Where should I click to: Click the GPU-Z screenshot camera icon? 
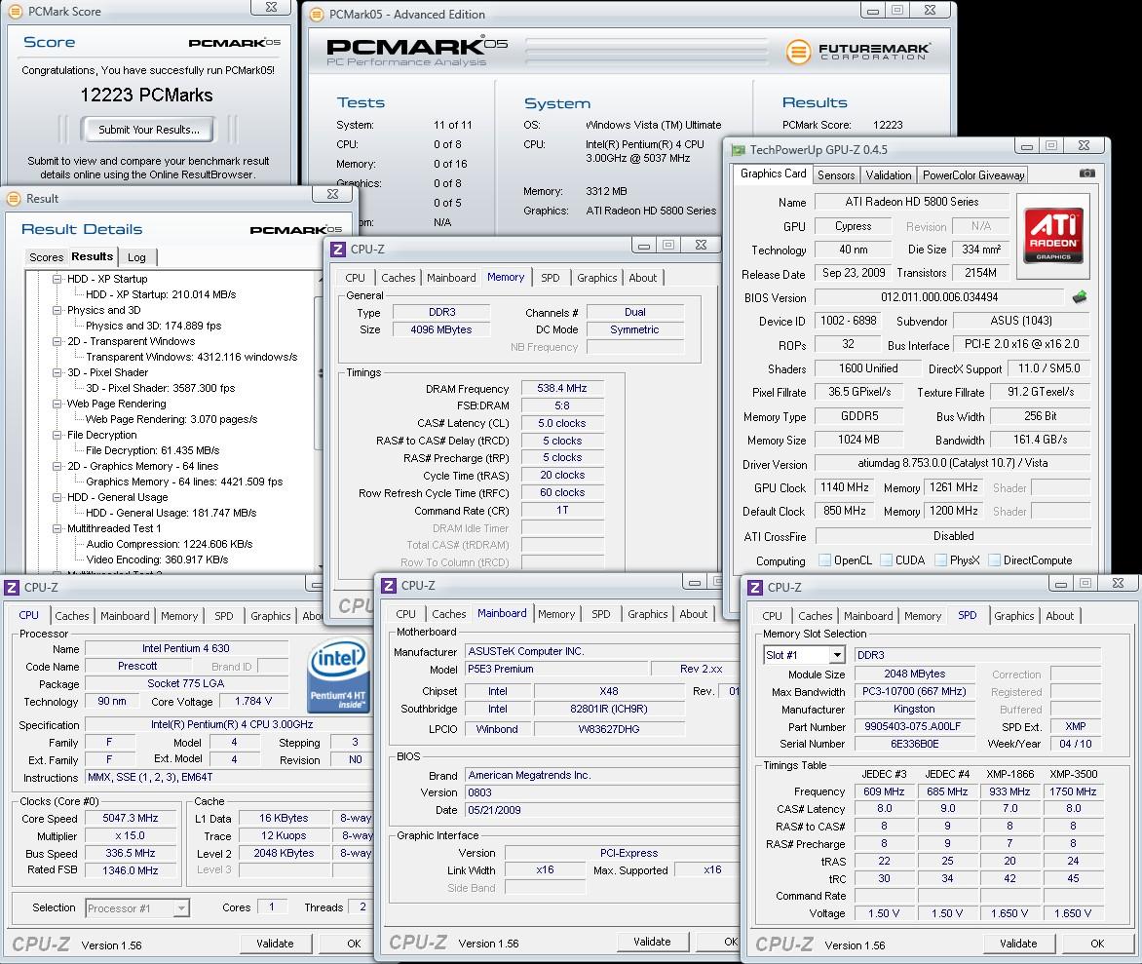click(x=1086, y=174)
